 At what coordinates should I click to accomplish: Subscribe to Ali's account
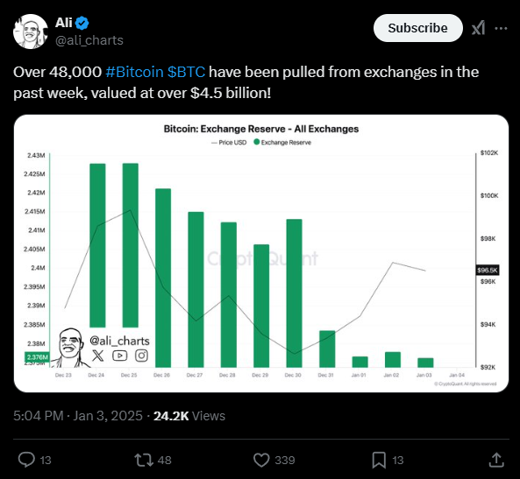click(x=418, y=28)
